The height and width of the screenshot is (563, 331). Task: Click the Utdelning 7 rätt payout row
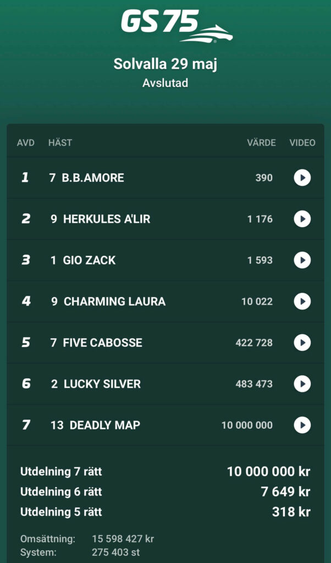[x=165, y=471]
